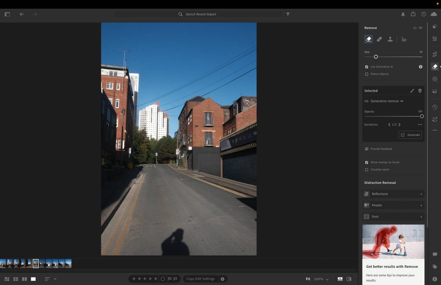This screenshot has width=441, height=285.
Task: Adjust the Size slider handle
Action: (x=376, y=57)
